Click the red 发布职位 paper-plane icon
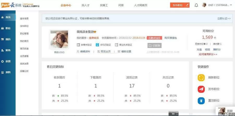 201,89
